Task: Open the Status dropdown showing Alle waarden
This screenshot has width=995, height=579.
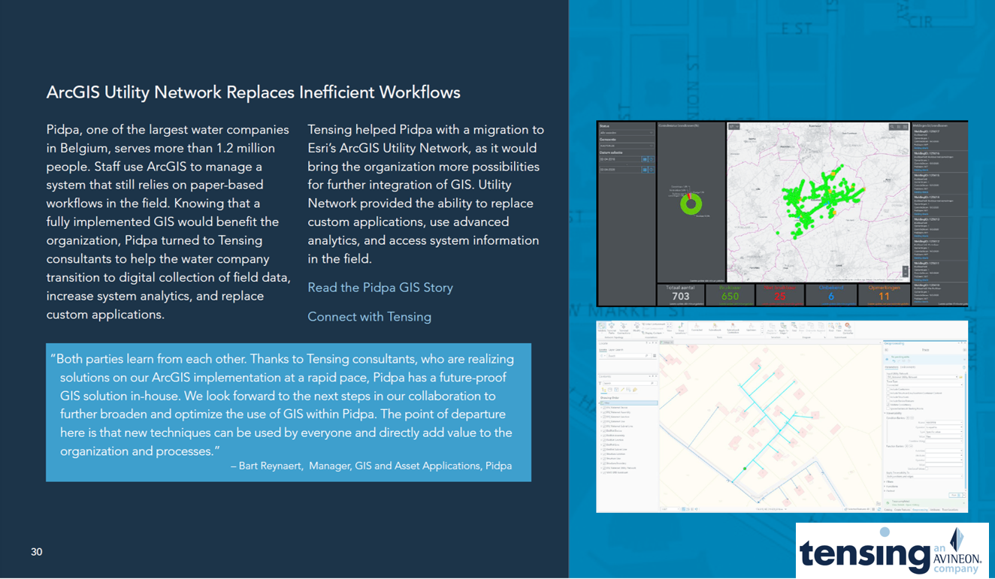Action: tap(627, 132)
